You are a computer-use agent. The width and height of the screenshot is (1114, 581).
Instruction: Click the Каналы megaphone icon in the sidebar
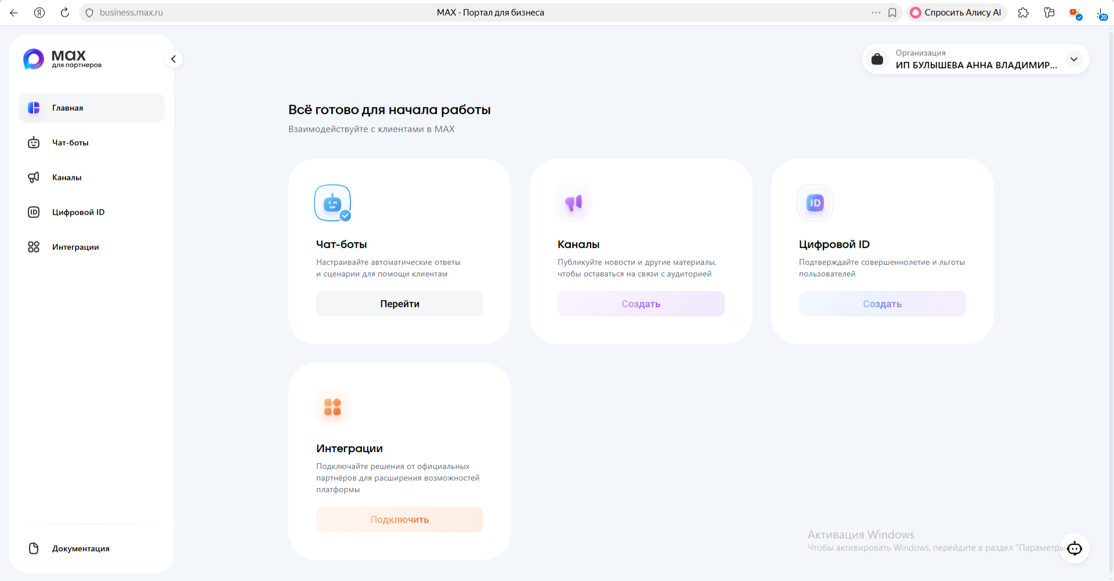[34, 177]
